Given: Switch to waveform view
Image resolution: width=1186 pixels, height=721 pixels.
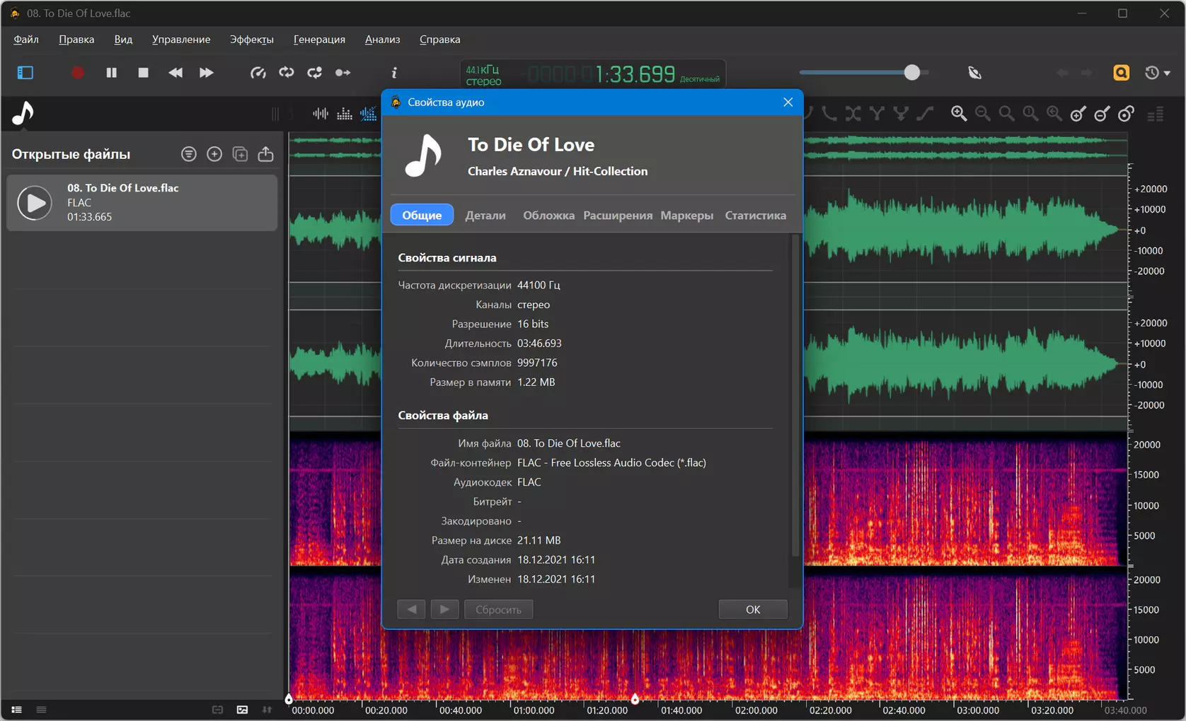Looking at the screenshot, I should (x=321, y=114).
